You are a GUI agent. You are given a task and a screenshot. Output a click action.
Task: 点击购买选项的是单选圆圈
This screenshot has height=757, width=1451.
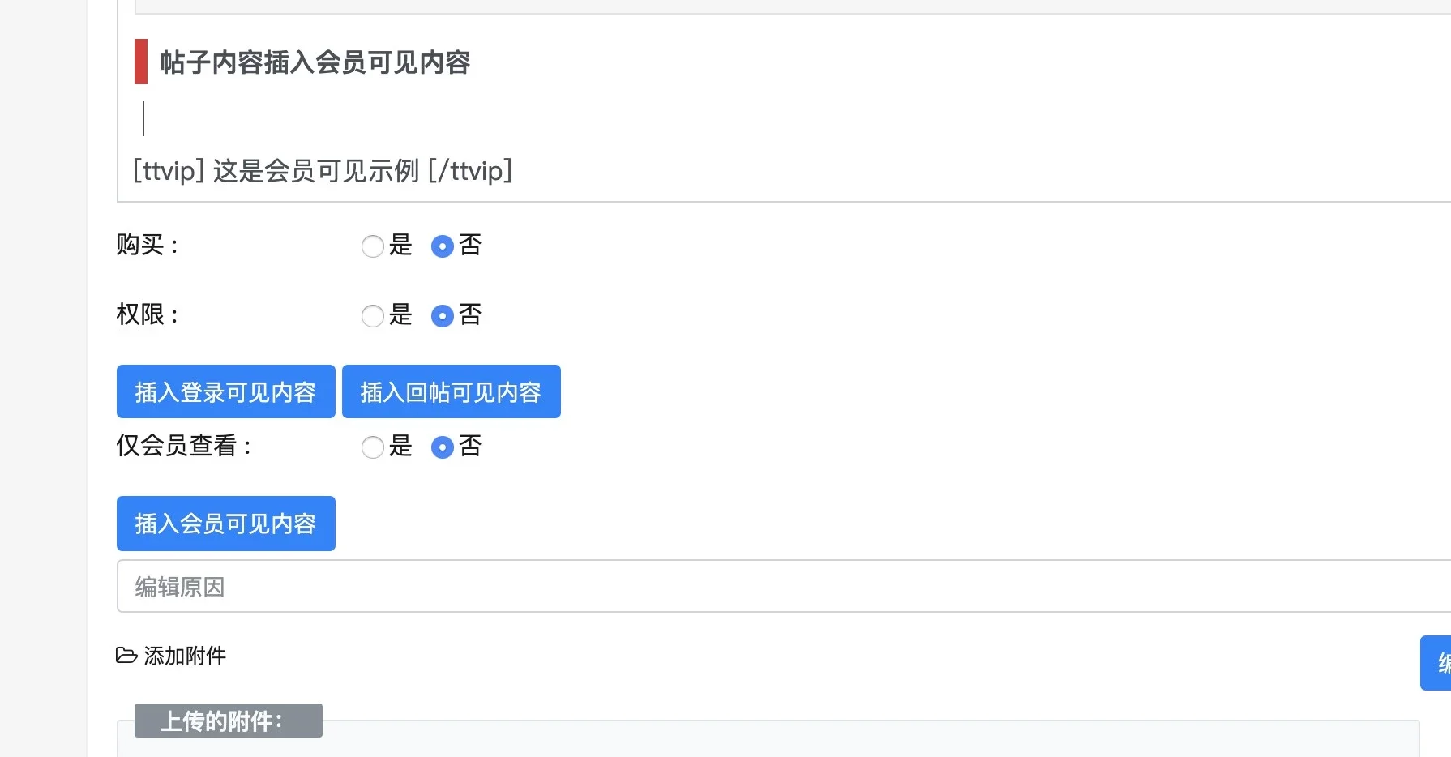tap(373, 246)
